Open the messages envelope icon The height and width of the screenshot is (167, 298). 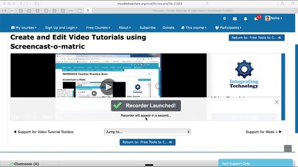point(235,19)
